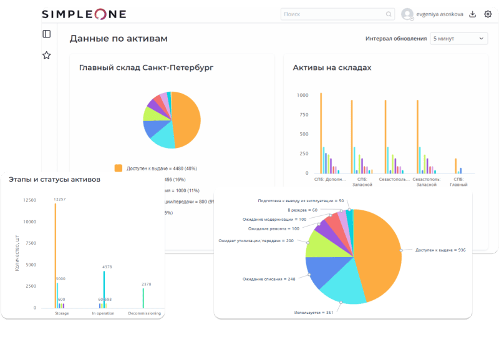Click the 'Севастополь: Запасной' axis label
This screenshot has height=337, width=499.
tap(427, 182)
